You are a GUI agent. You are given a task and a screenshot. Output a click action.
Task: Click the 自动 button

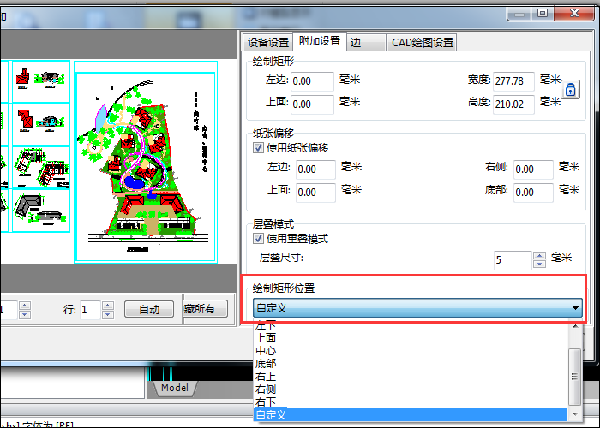tap(149, 309)
